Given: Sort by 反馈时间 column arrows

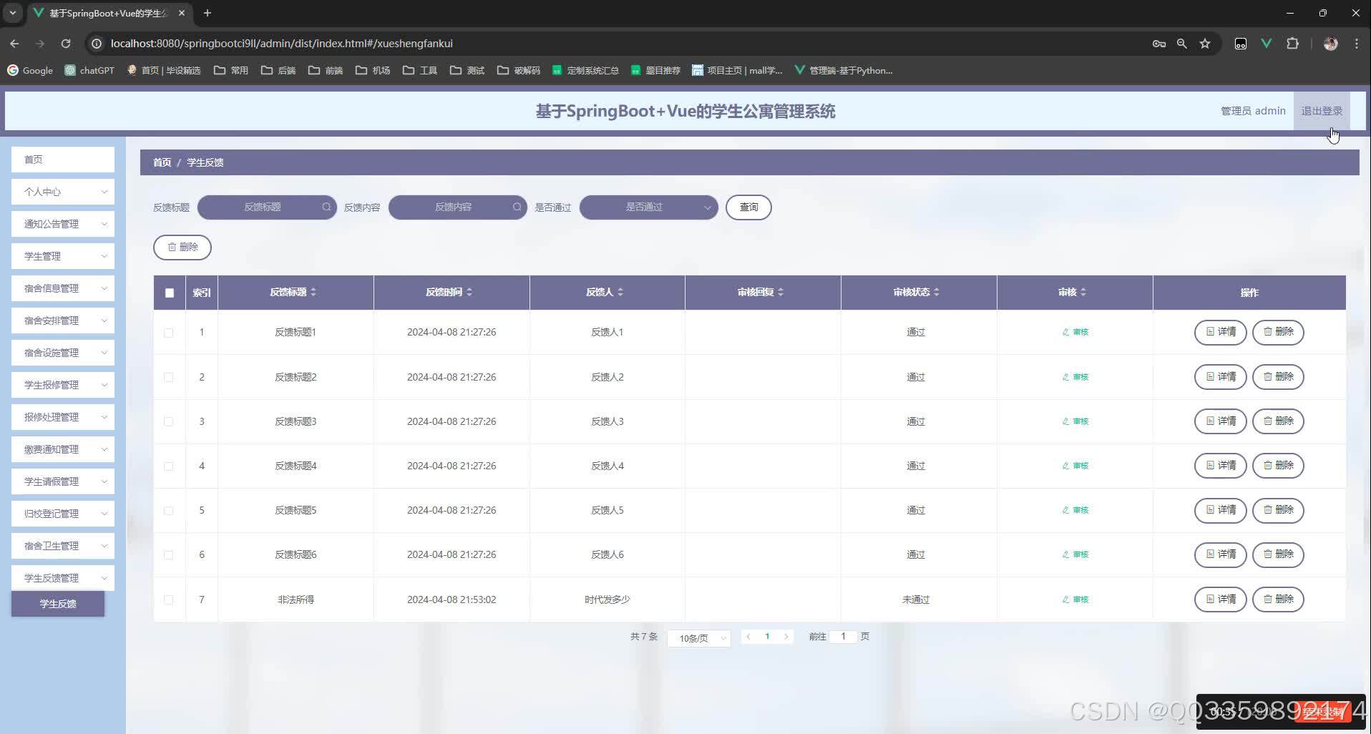Looking at the screenshot, I should [x=469, y=292].
